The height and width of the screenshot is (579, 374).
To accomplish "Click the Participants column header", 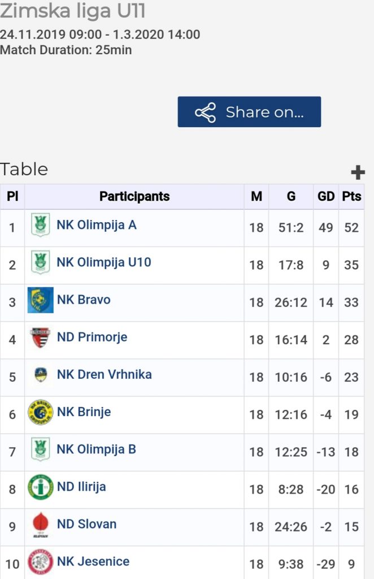I will 134,197.
